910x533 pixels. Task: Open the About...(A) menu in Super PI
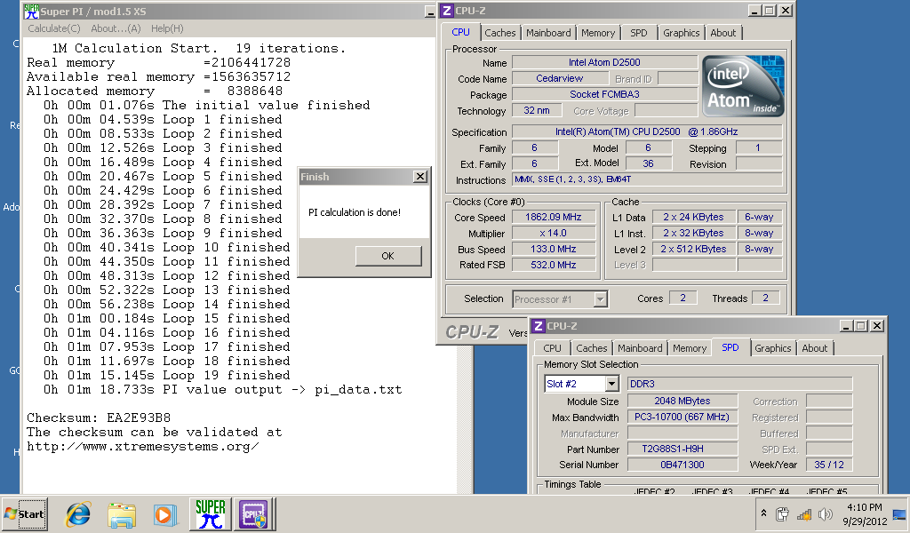[x=116, y=28]
